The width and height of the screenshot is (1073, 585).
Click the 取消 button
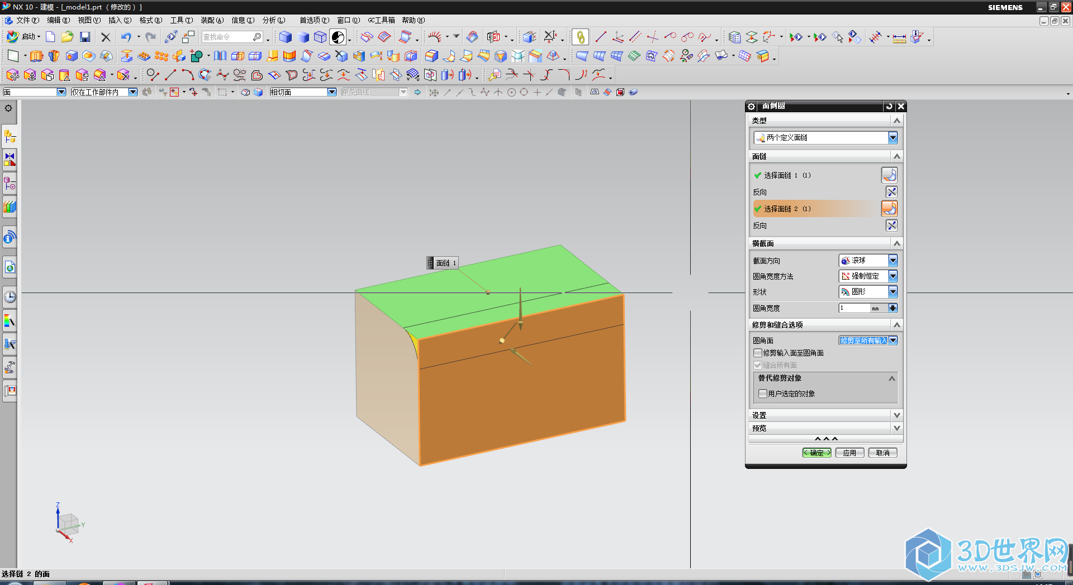coord(882,453)
